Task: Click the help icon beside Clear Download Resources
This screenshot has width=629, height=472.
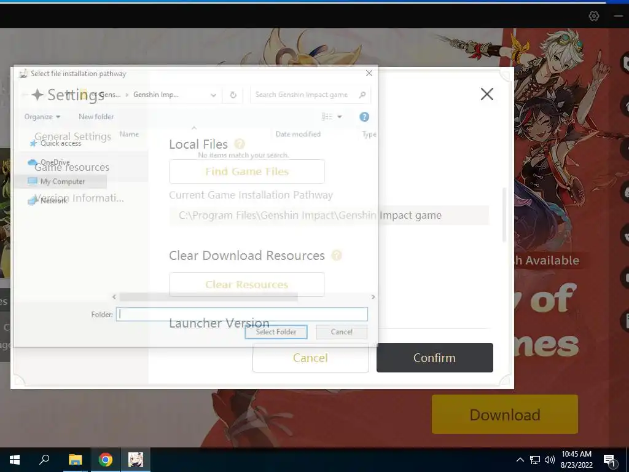Action: point(337,255)
